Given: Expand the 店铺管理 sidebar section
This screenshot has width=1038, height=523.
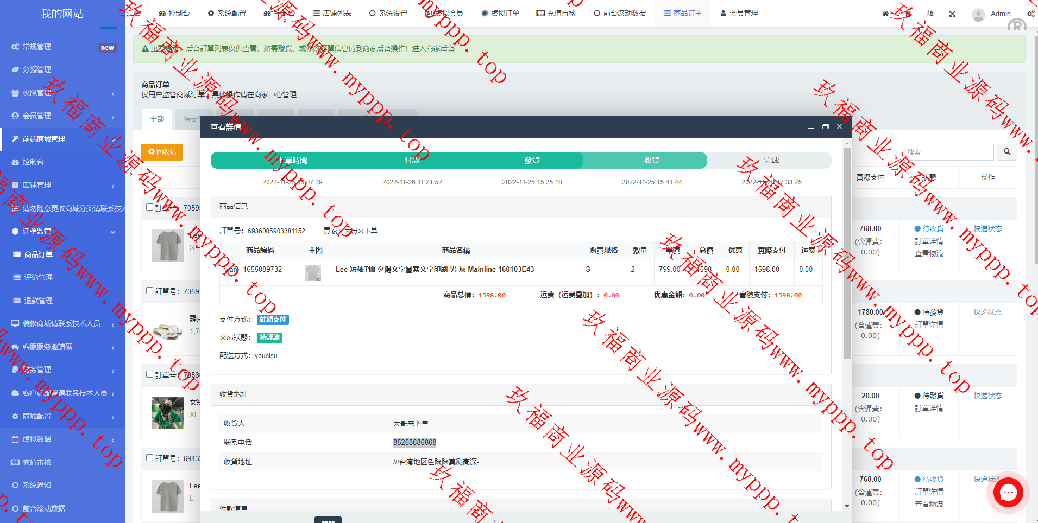Looking at the screenshot, I should point(62,185).
